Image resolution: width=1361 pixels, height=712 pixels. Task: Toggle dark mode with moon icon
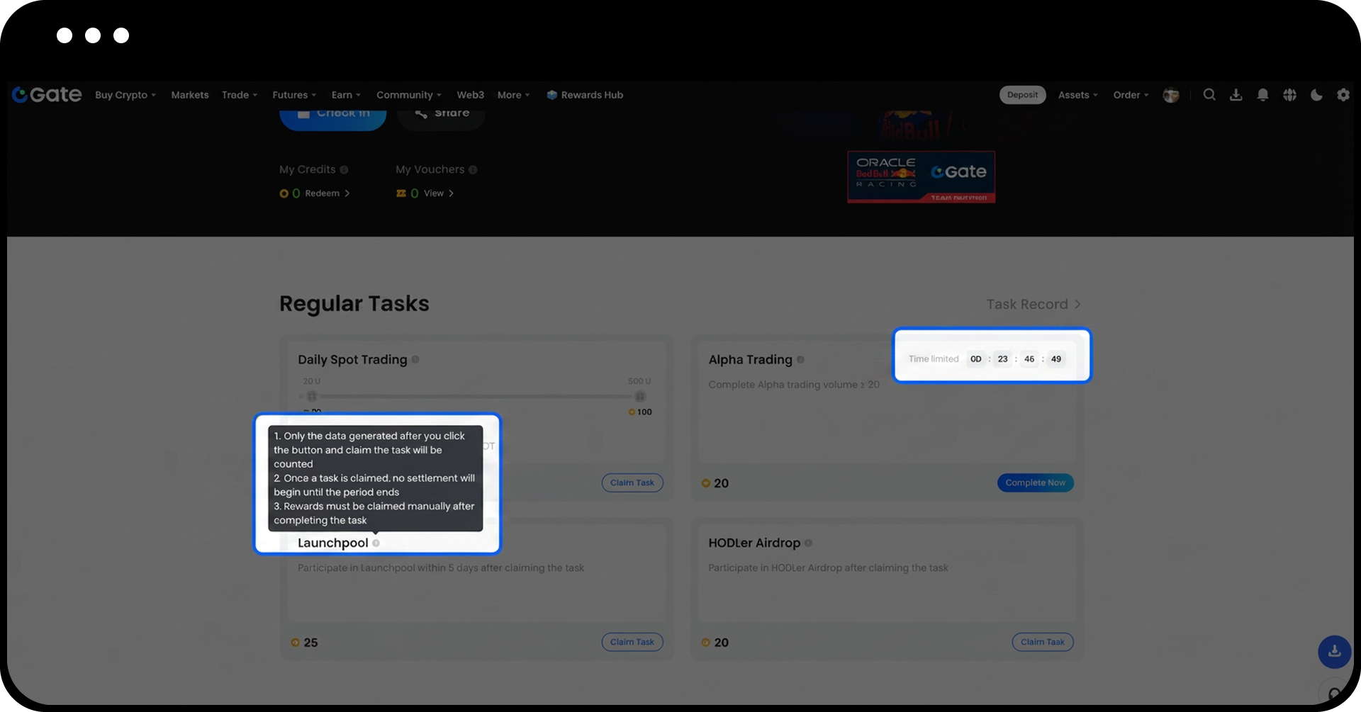coord(1316,95)
